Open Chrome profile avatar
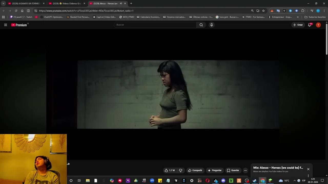This screenshot has width=328, height=184. (x=318, y=11)
